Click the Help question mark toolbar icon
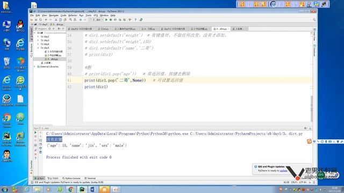This screenshot has width=344, height=193. point(135,20)
